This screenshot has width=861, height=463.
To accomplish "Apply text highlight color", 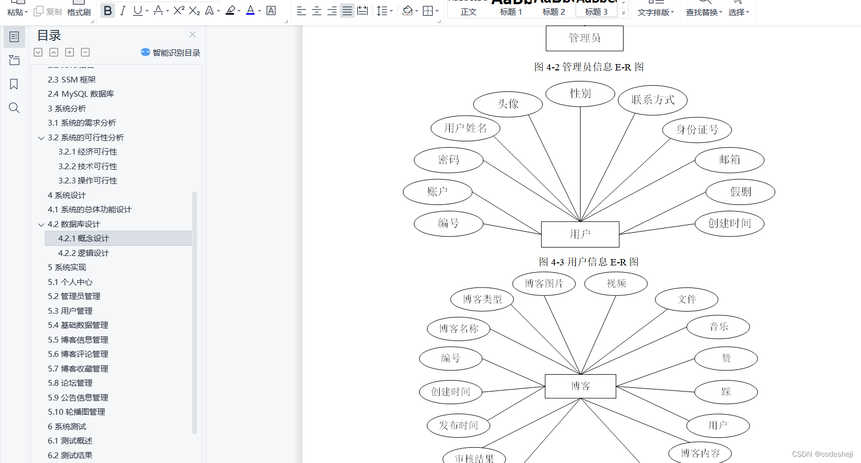I will coord(230,11).
